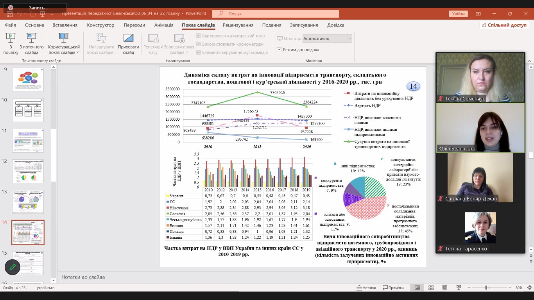
Task: Uncheck the 'Режим доповідача' presenter view checkbox
Action: tap(279, 50)
